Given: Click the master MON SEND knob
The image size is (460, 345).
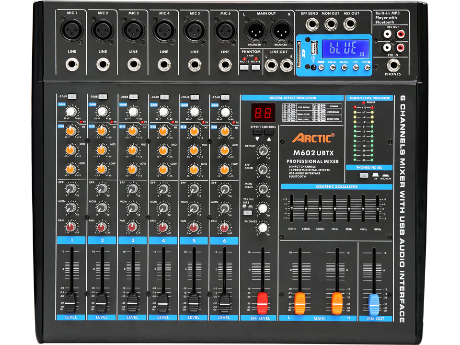Looking at the screenshot, I should click(x=263, y=189).
